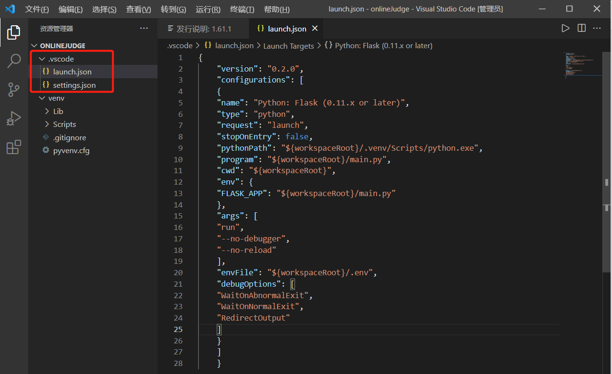
Task: Click the Run play icon in the title bar
Action: click(x=566, y=28)
